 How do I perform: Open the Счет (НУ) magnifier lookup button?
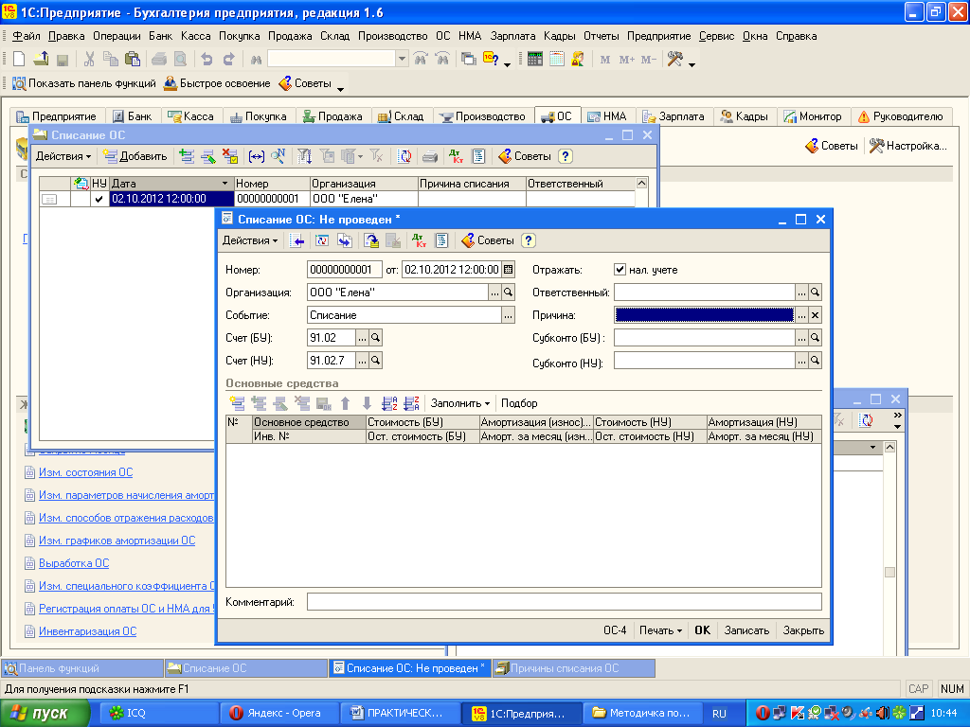click(x=375, y=361)
